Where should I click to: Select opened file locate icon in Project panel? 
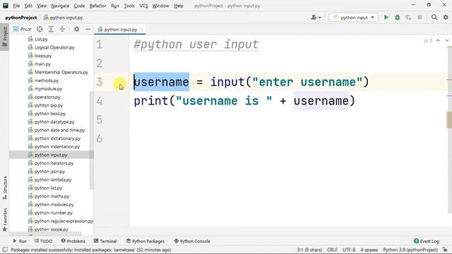[x=40, y=29]
